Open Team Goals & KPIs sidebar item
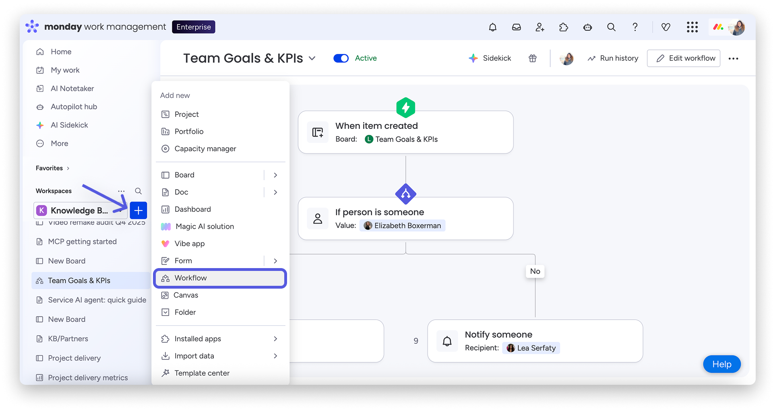The width and height of the screenshot is (773, 411). pyautogui.click(x=91, y=281)
